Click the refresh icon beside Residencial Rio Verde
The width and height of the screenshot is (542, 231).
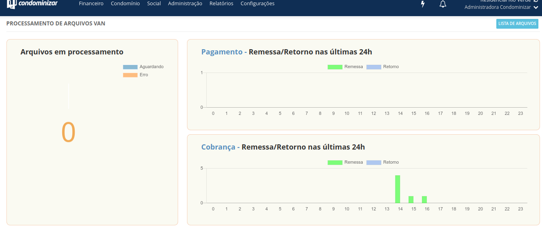tap(536, 1)
